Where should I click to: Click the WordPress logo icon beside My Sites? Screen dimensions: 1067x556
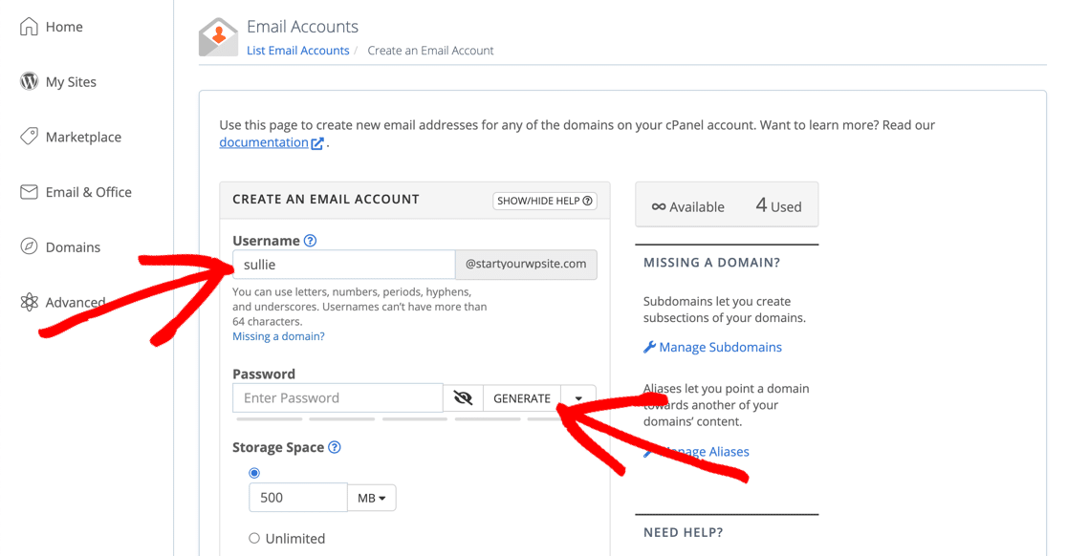(x=29, y=81)
